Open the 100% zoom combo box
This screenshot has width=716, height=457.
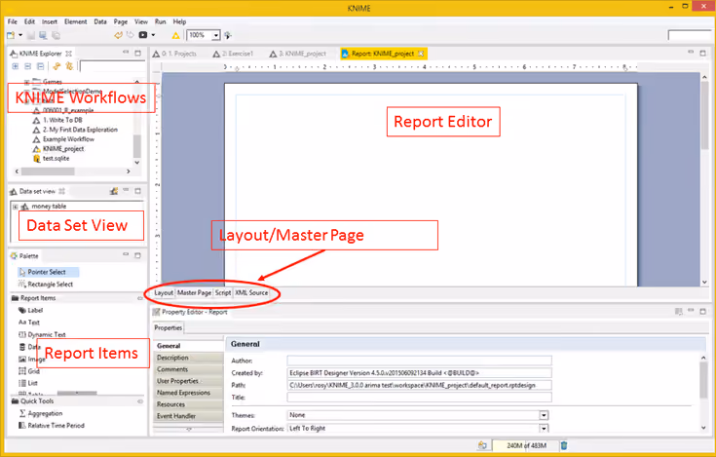coord(216,35)
